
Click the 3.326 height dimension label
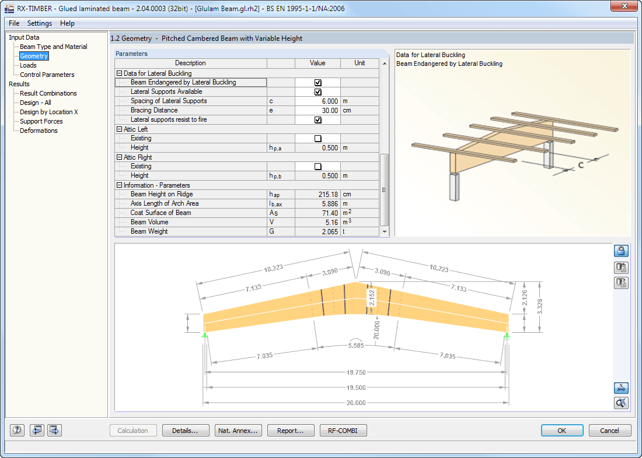[540, 306]
